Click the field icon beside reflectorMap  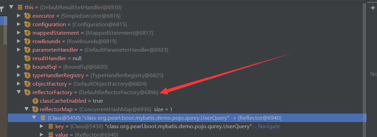click(x=35, y=109)
